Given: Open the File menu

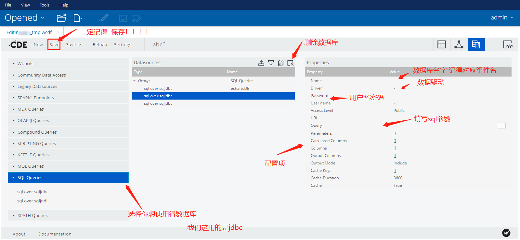Looking at the screenshot, I should point(8,5).
